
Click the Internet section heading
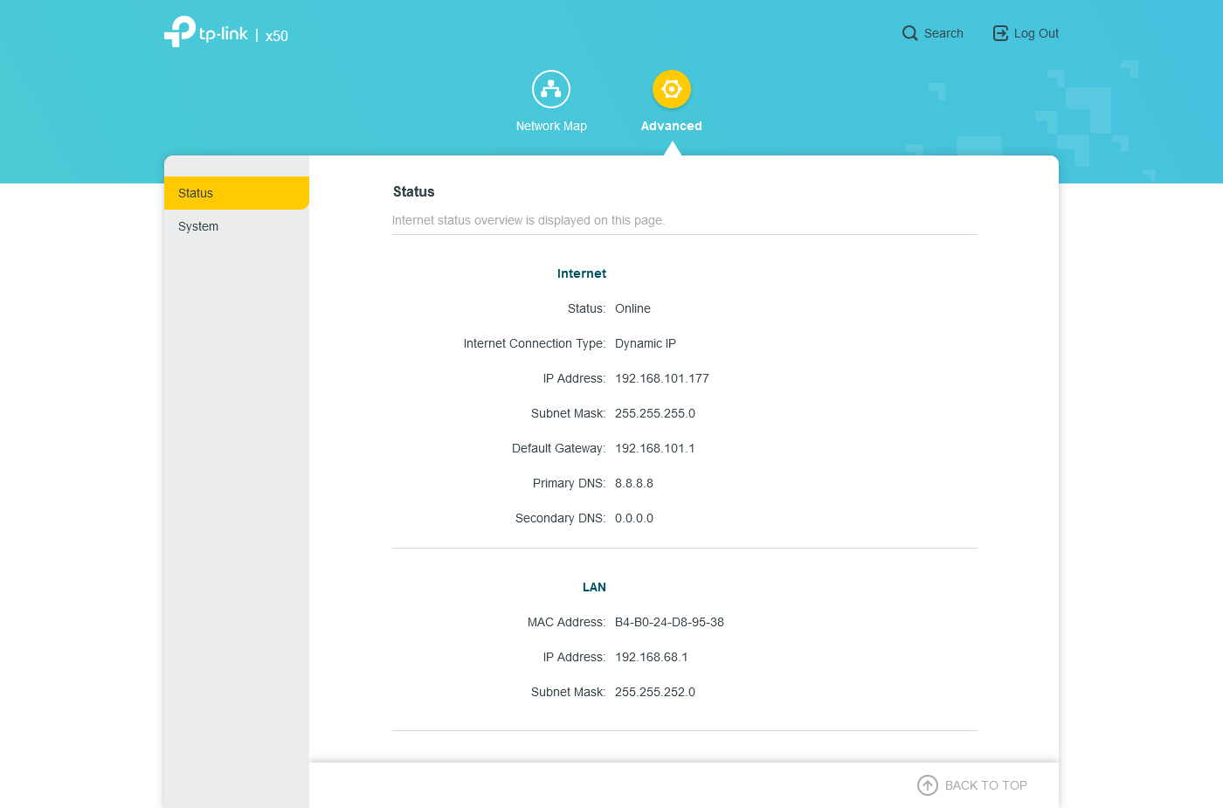[582, 273]
